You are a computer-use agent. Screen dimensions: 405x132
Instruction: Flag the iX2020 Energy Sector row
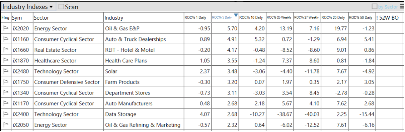coord(5,29)
